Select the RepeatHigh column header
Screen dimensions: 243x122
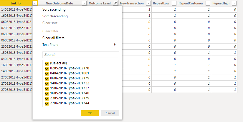pyautogui.click(x=221, y=3)
